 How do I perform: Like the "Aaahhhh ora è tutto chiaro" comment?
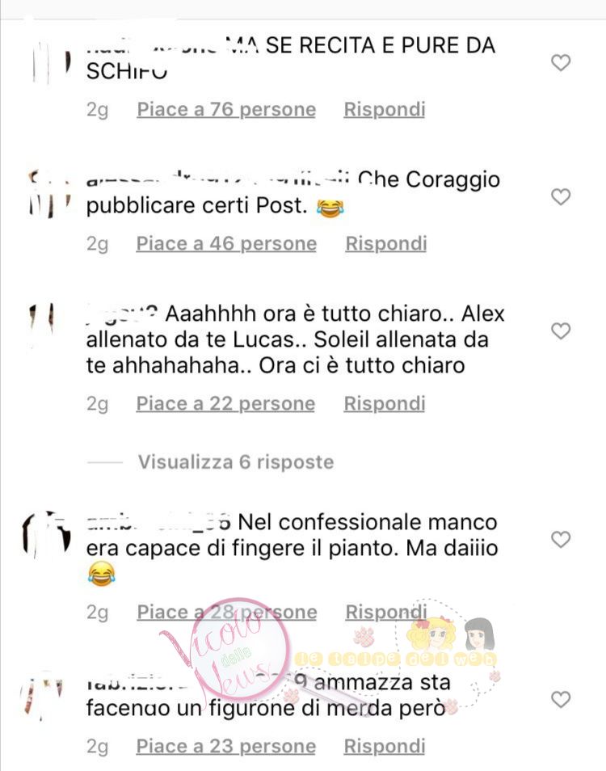pos(560,331)
